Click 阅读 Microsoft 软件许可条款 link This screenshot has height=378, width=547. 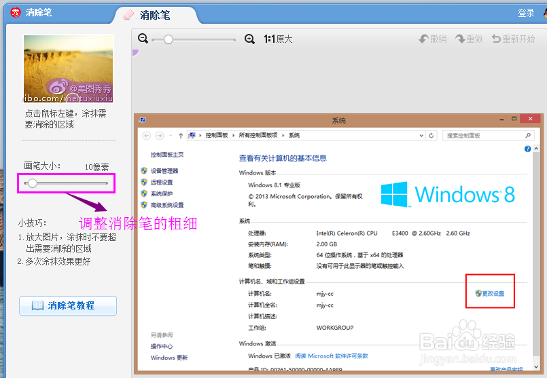pyautogui.click(x=332, y=356)
